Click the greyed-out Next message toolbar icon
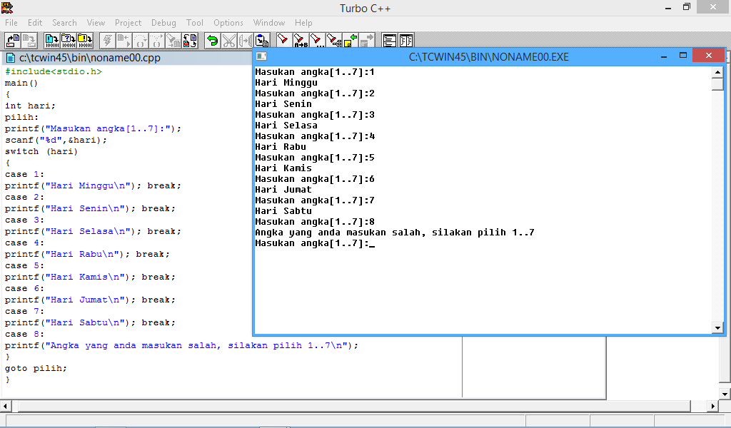The width and height of the screenshot is (731, 428). pos(367,41)
